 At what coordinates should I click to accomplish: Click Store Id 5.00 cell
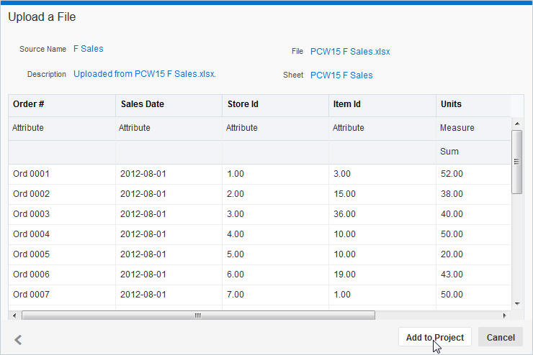(276, 254)
